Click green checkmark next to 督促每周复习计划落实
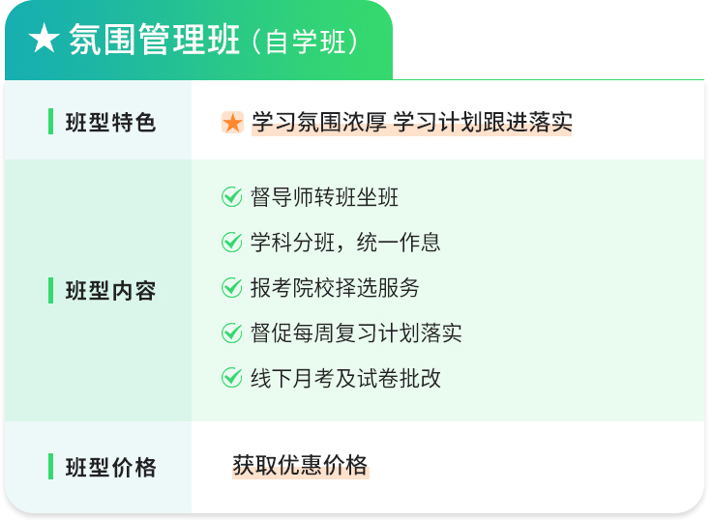The image size is (713, 520). point(232,332)
